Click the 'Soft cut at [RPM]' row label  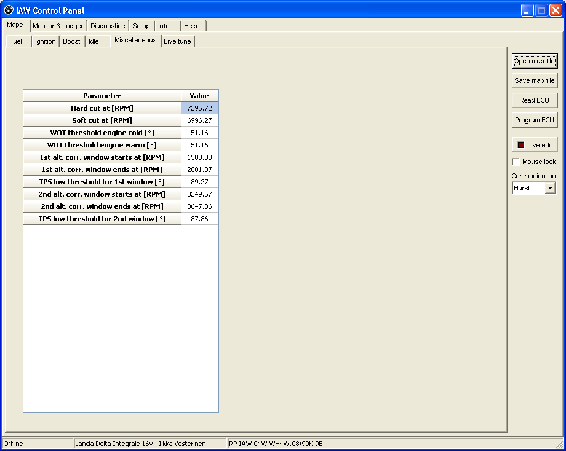pos(102,120)
